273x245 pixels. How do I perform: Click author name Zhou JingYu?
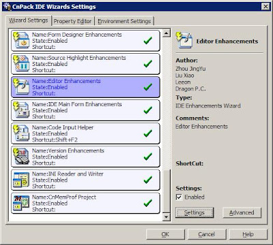[190, 69]
